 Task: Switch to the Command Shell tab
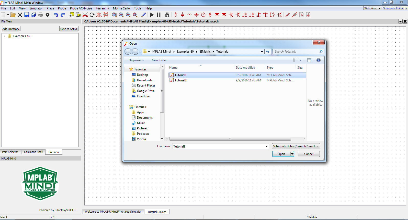click(33, 152)
